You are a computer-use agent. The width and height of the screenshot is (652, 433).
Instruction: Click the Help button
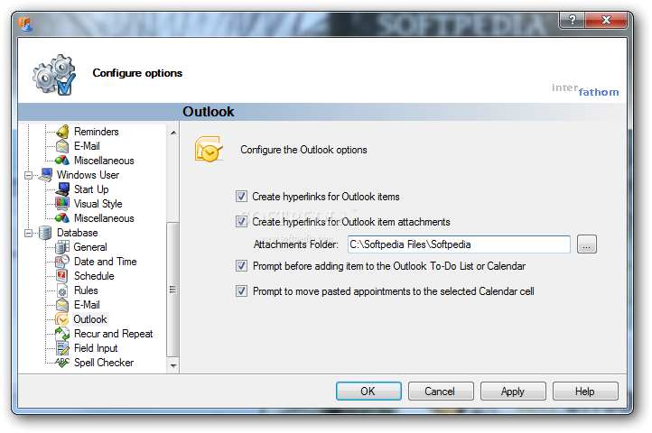pyautogui.click(x=585, y=391)
